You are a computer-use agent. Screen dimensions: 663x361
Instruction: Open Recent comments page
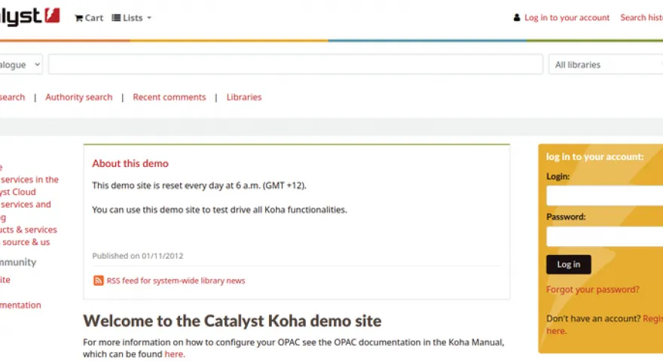pos(169,97)
